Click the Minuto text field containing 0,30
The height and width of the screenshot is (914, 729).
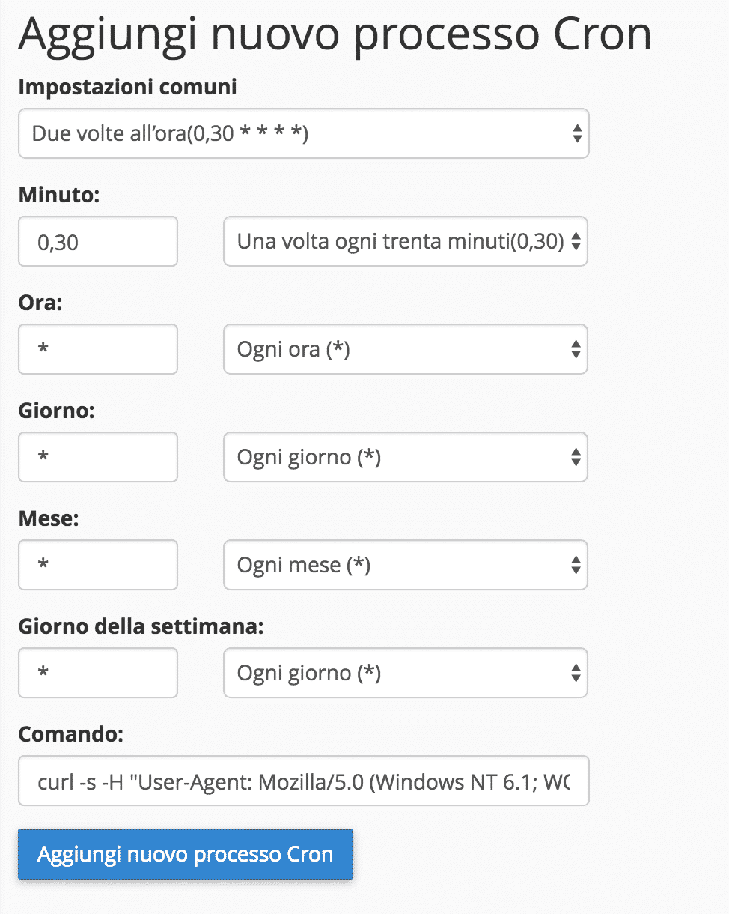pos(98,241)
